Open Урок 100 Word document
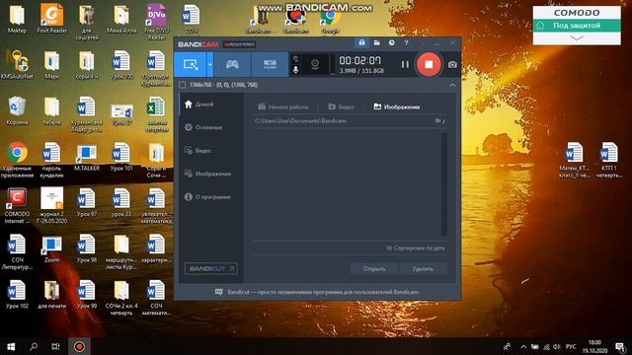632x355 pixels. pos(121,64)
